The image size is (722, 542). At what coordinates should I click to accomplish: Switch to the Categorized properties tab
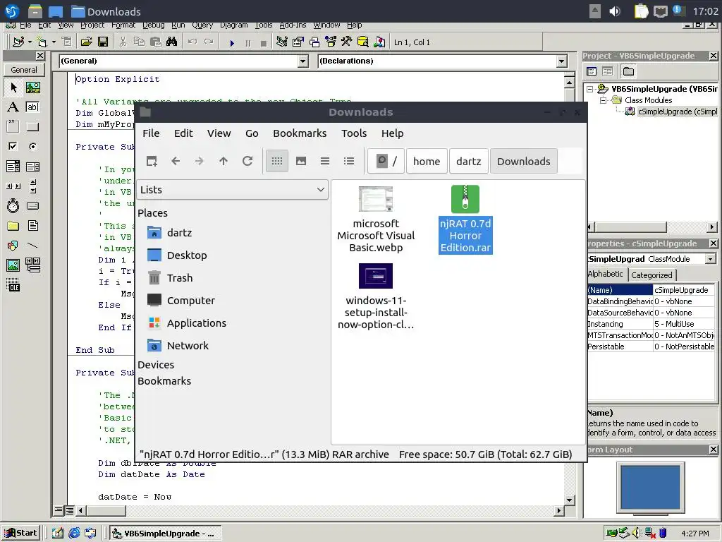pos(651,275)
